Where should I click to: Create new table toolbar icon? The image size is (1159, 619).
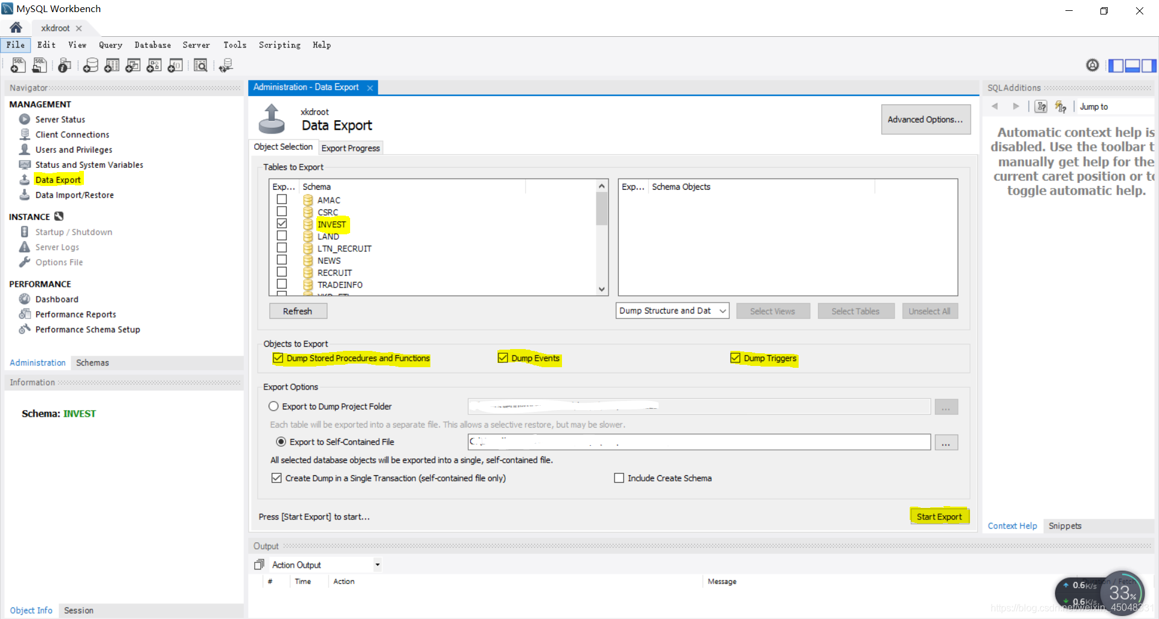click(112, 65)
